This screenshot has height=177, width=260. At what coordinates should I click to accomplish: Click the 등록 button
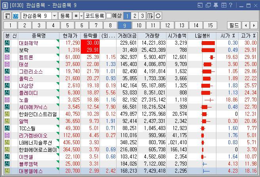[x=65, y=16]
